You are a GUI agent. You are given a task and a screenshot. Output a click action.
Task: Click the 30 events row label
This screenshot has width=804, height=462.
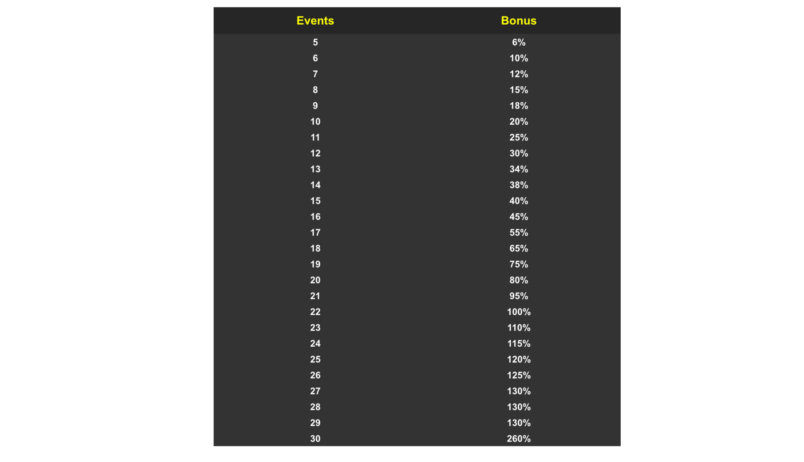(315, 438)
